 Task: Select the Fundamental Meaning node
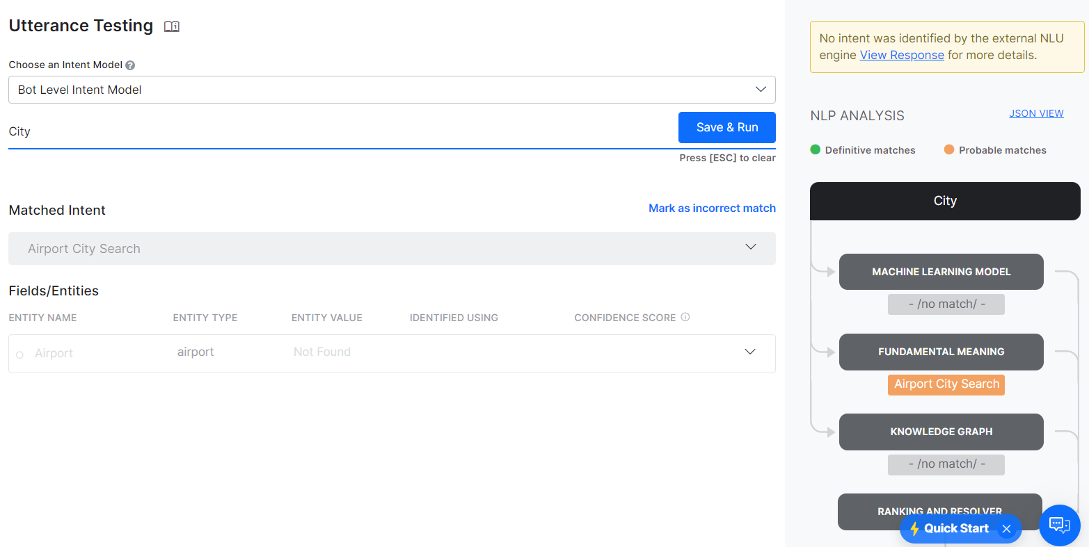941,352
